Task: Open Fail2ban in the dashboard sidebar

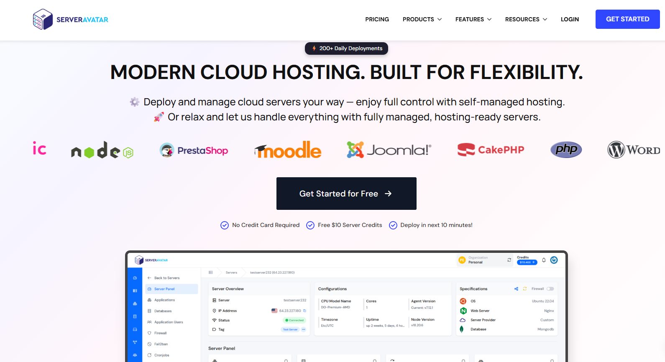Action: 161,344
